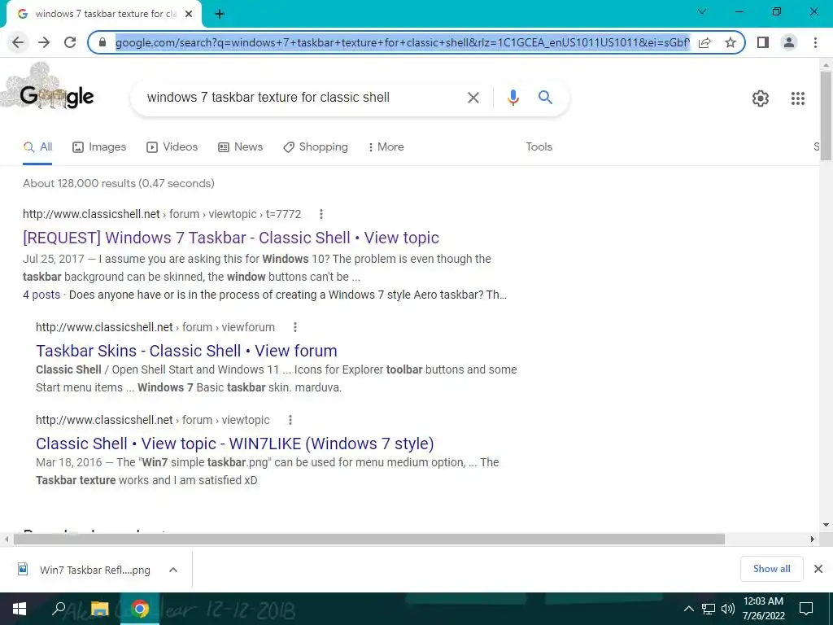Image resolution: width=833 pixels, height=625 pixels.
Task: Open options for viewforum result
Action: pyautogui.click(x=294, y=327)
